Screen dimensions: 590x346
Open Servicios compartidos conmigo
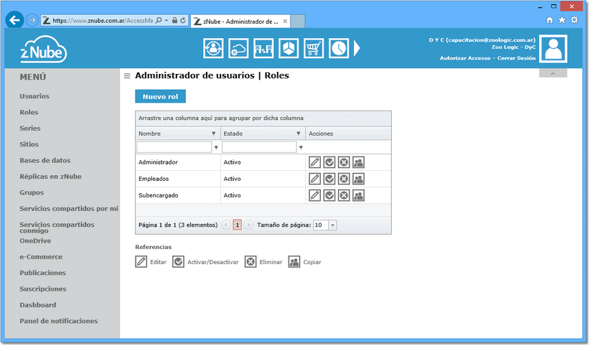coord(57,228)
